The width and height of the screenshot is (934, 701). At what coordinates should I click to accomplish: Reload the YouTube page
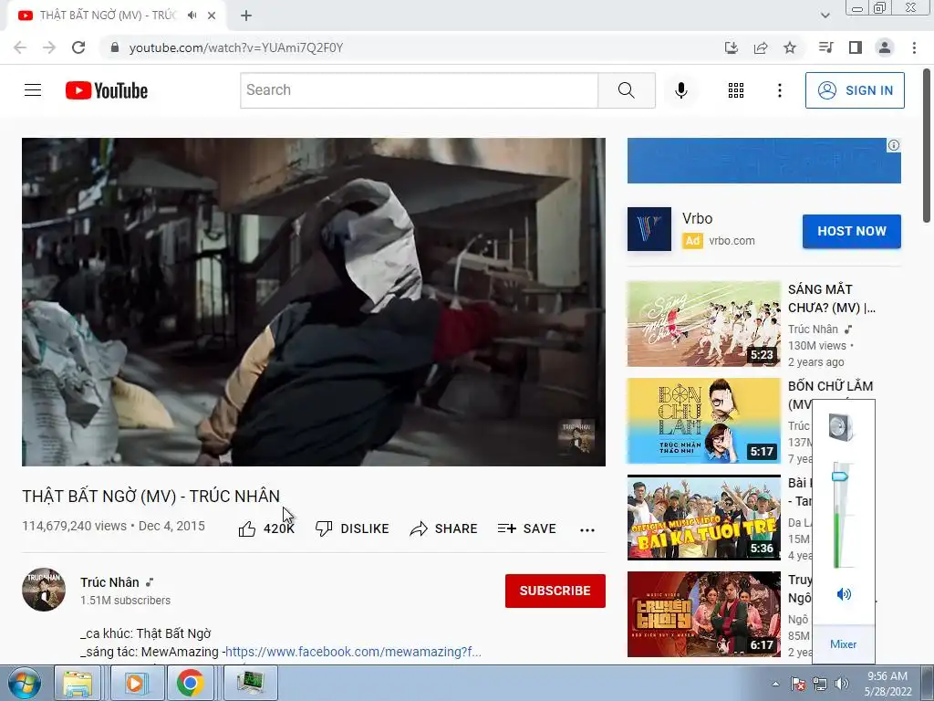(x=78, y=47)
